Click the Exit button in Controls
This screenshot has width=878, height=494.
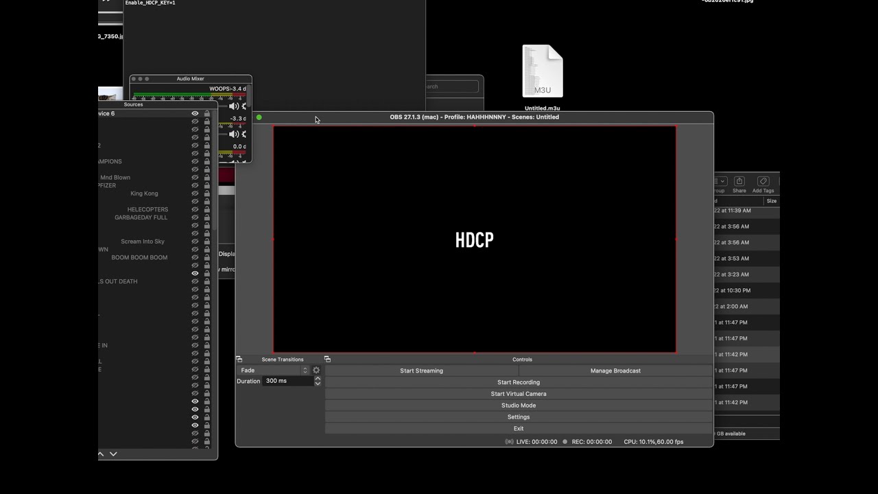(x=519, y=429)
